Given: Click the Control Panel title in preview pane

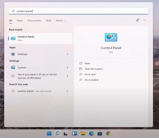Looking at the screenshot, I should 111,48.
